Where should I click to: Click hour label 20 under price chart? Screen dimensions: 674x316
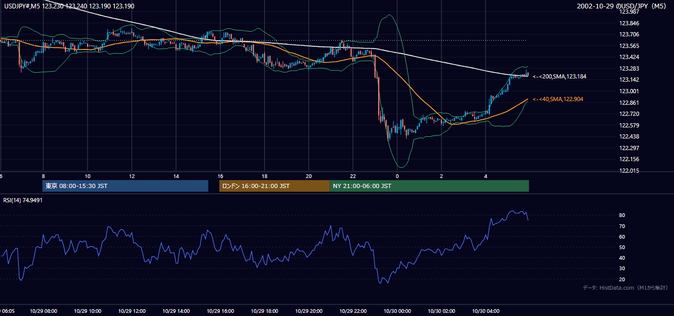pos(309,176)
